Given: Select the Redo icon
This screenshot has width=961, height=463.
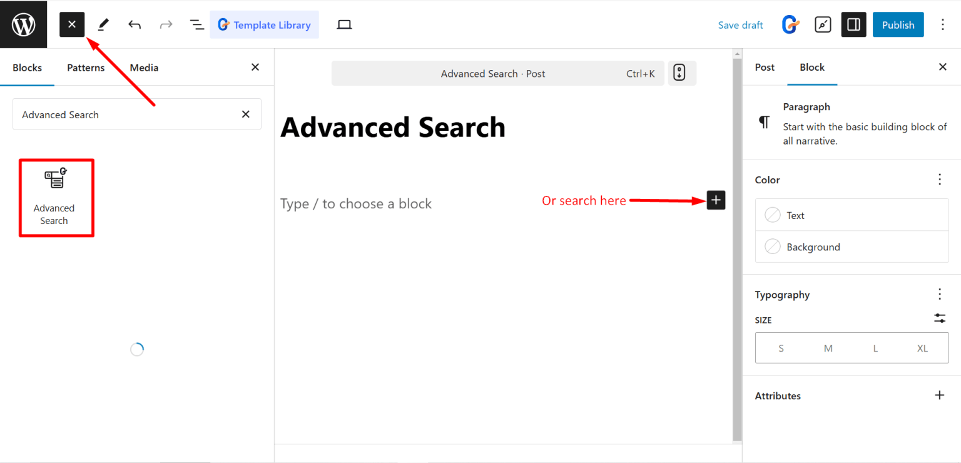Looking at the screenshot, I should [x=166, y=24].
